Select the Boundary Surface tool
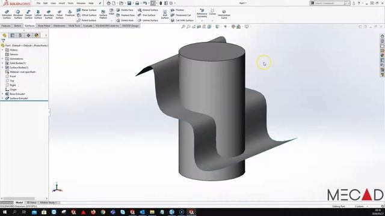385x216 pixels. [49, 14]
